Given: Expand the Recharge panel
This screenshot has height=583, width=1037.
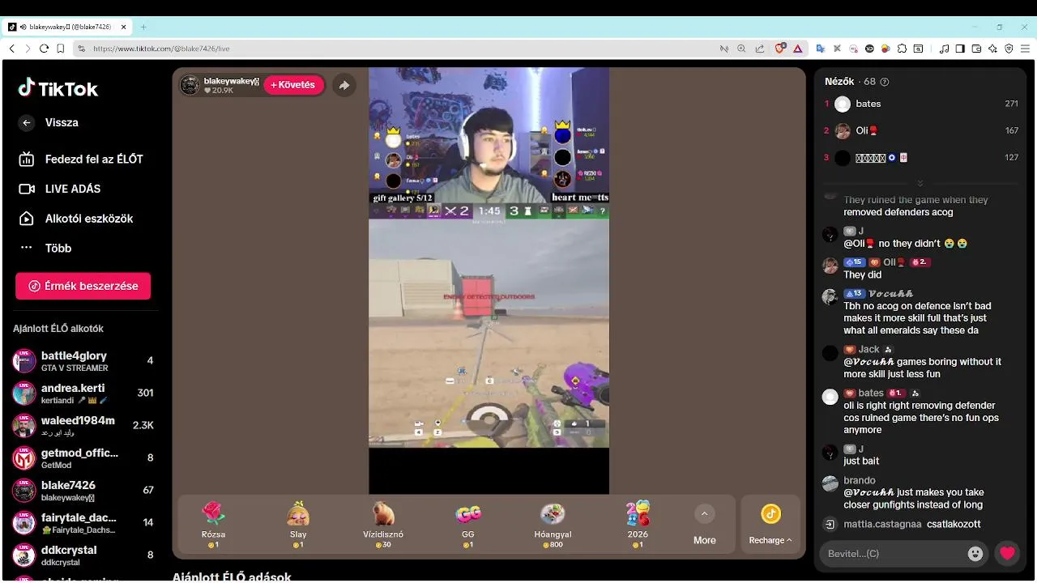Looking at the screenshot, I should [770, 525].
